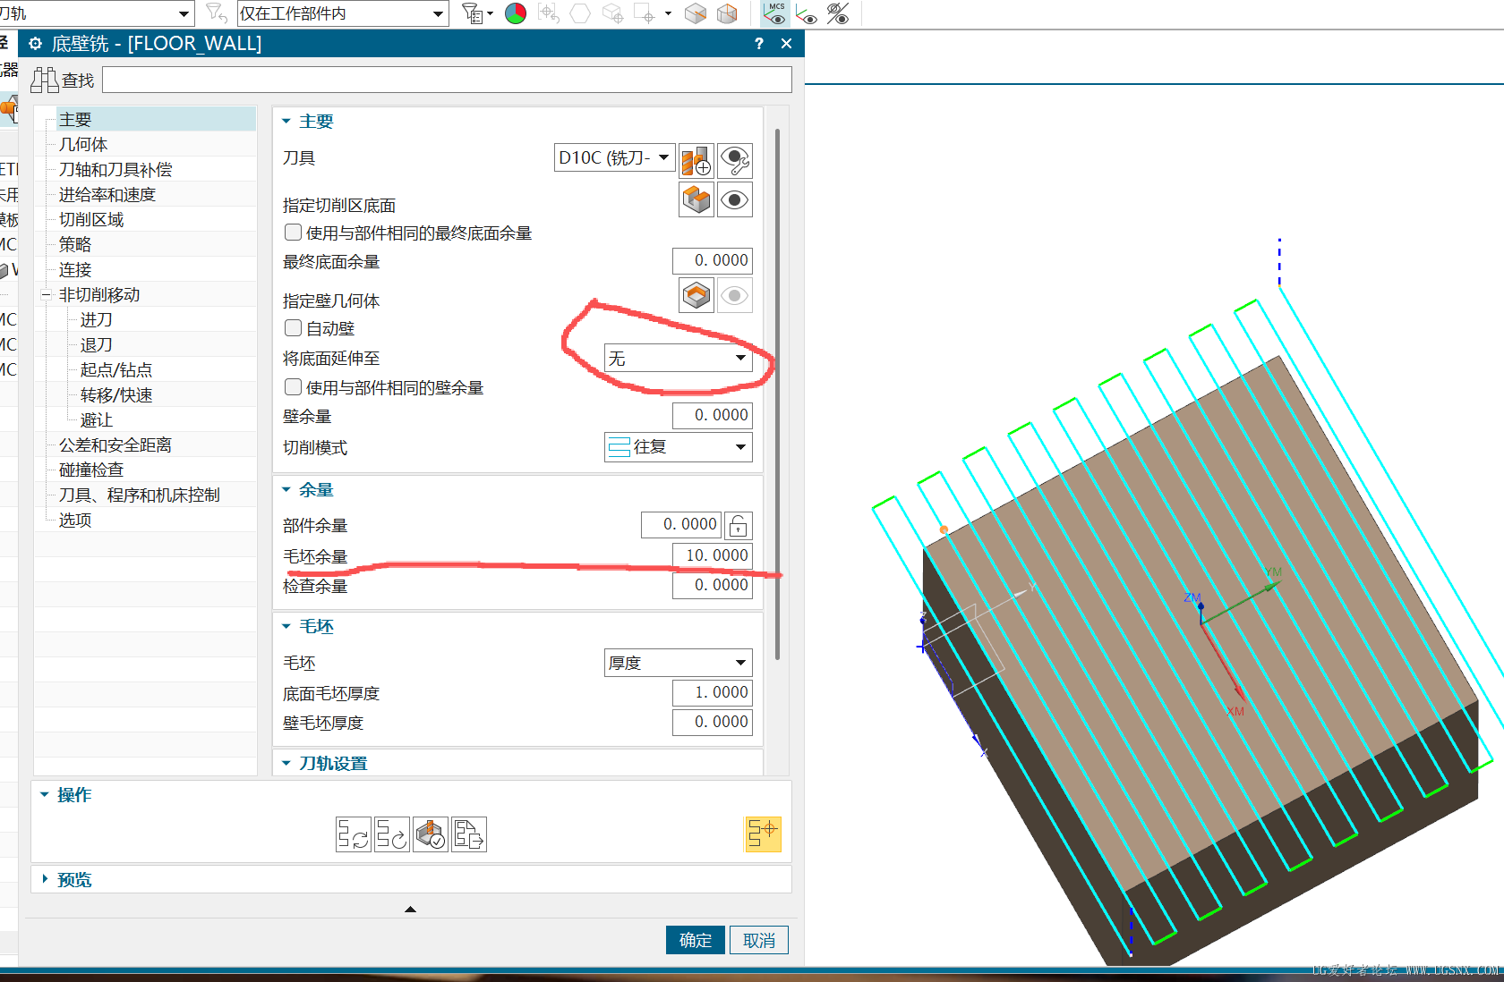The image size is (1504, 982).
Task: Click 取消 to dismiss the dialog
Action: (758, 940)
